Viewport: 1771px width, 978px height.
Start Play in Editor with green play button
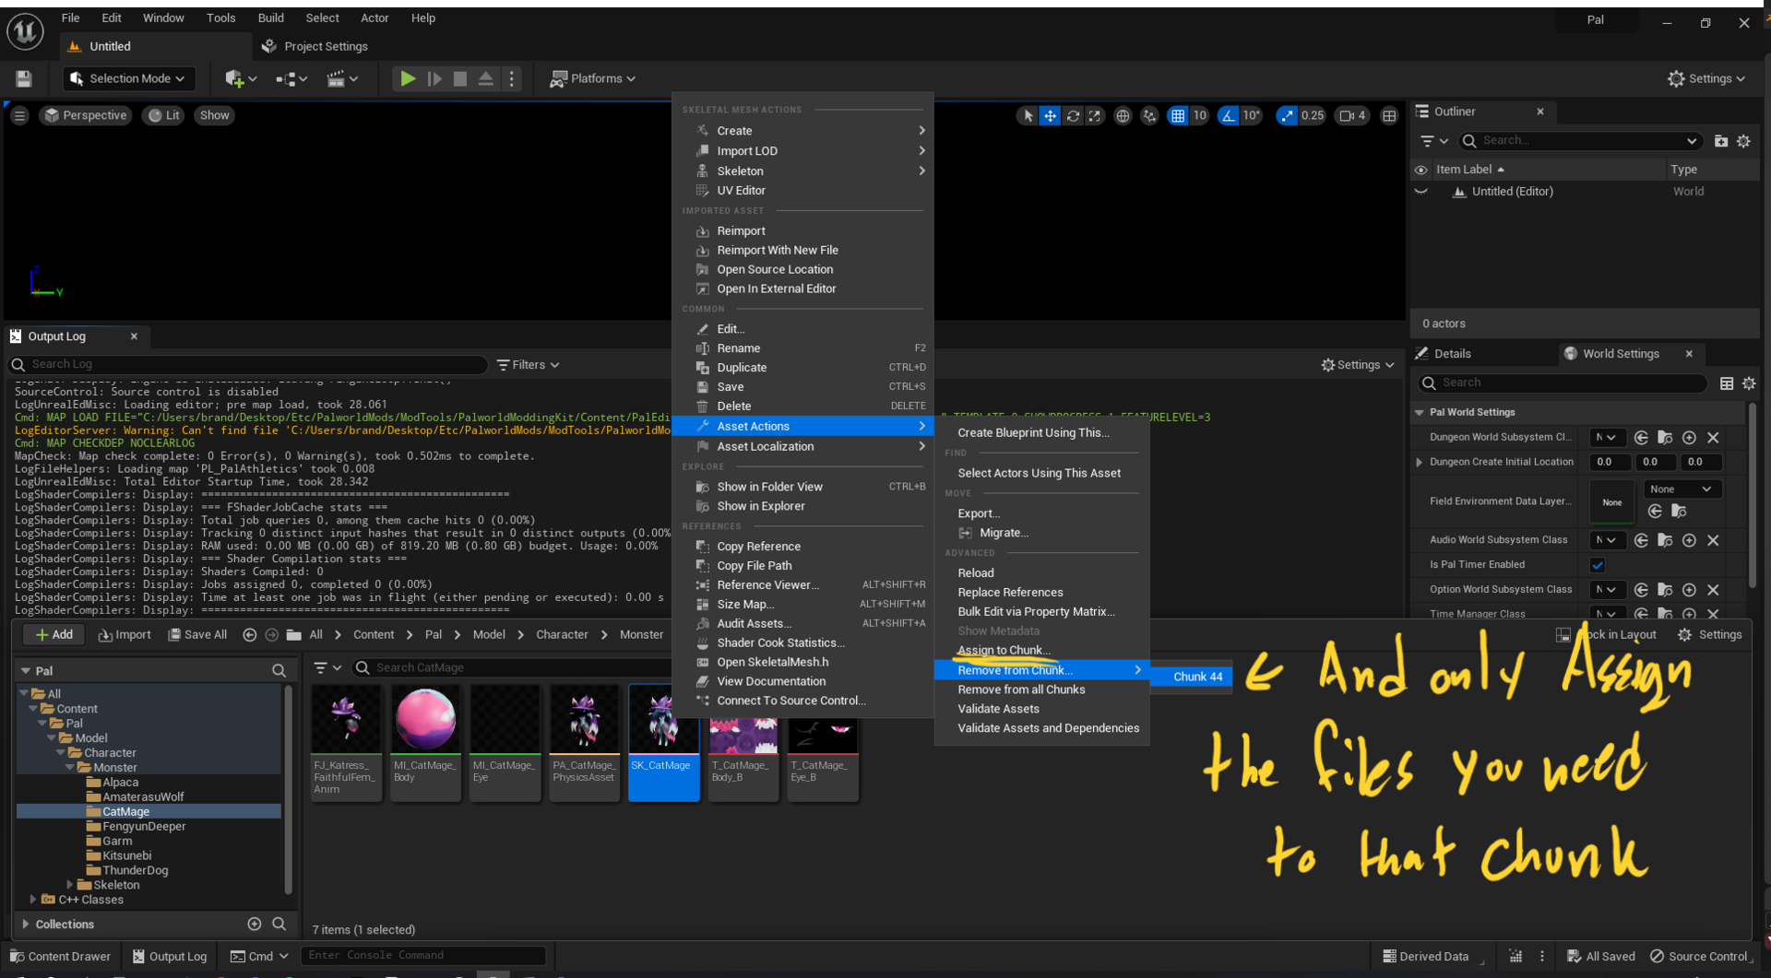(407, 78)
